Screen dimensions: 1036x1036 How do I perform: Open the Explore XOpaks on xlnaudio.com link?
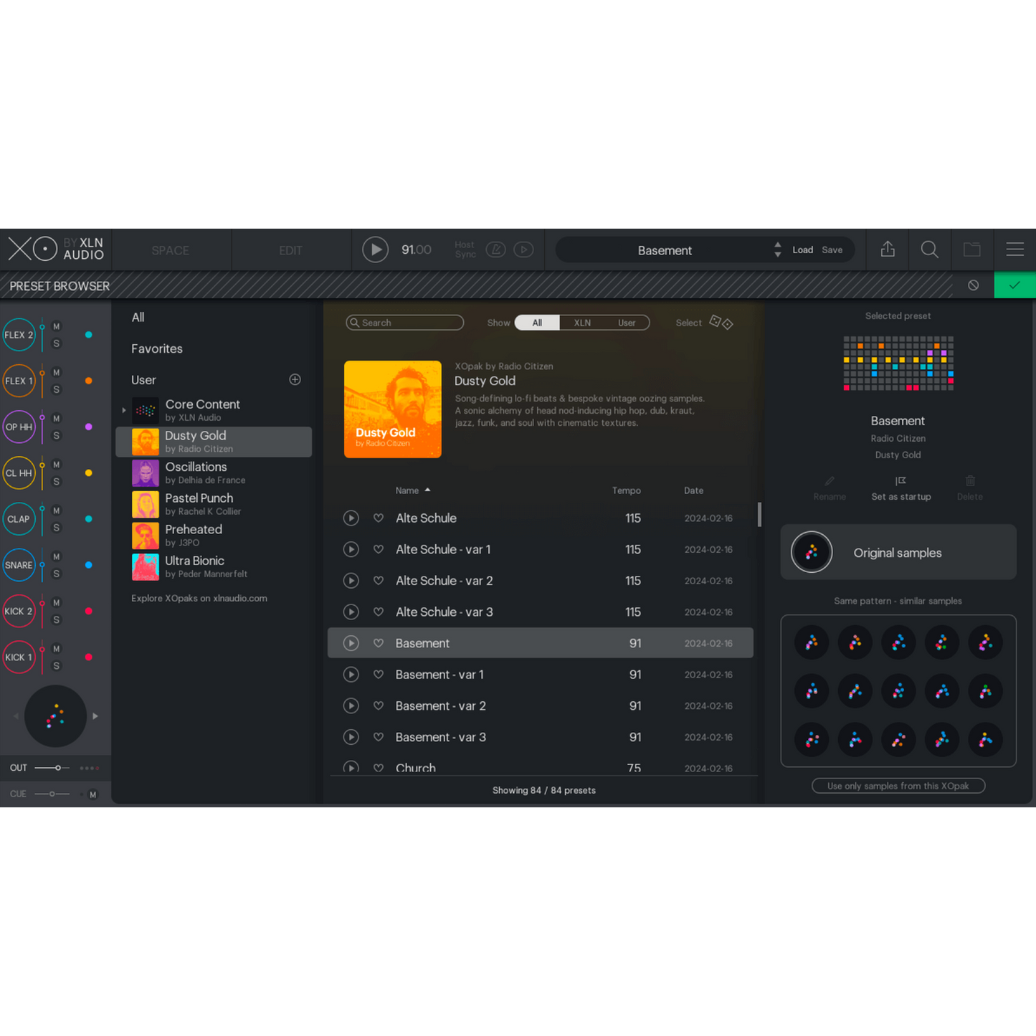199,598
